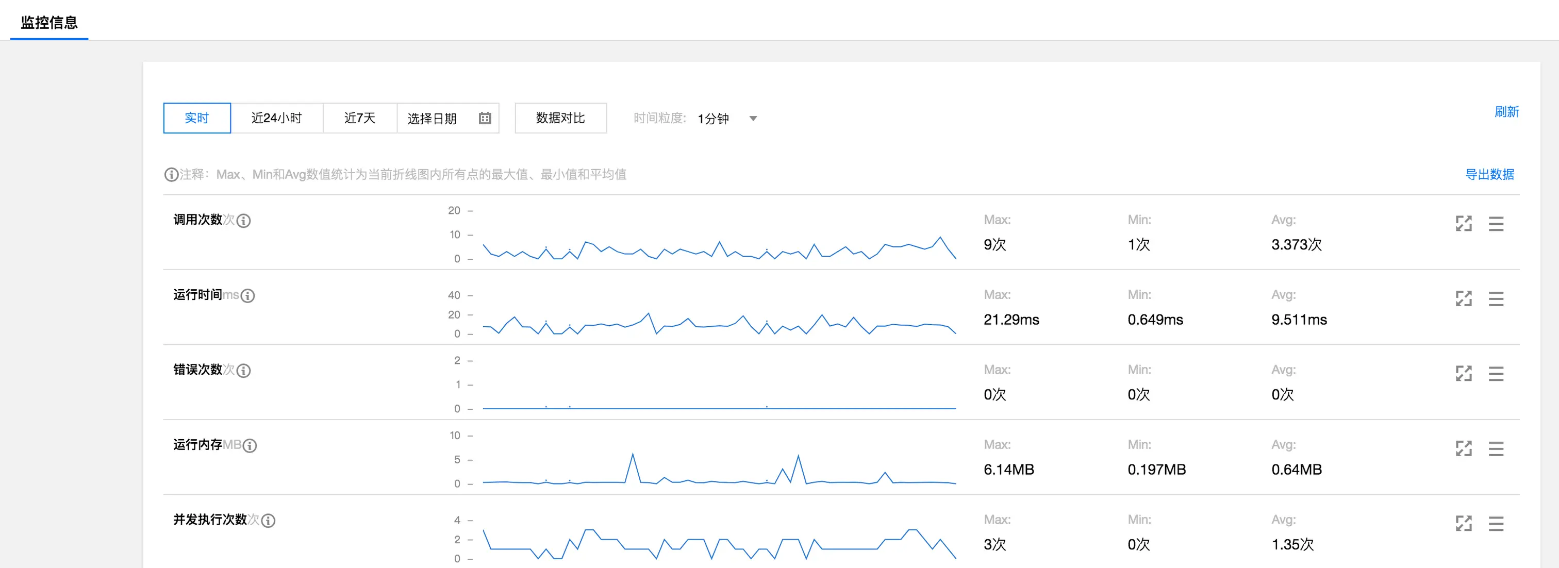Click the 导出数据 link
Image resolution: width=1559 pixels, height=568 pixels.
coord(1489,174)
